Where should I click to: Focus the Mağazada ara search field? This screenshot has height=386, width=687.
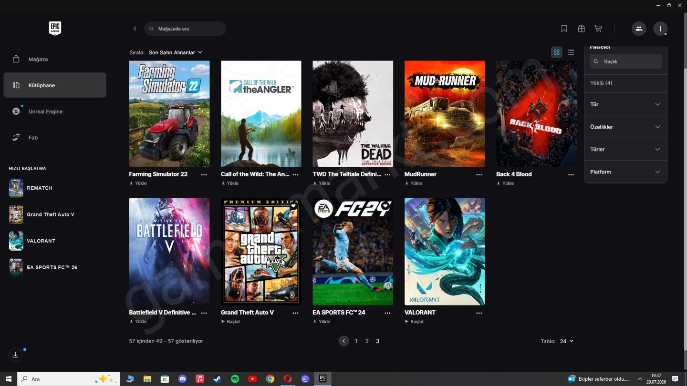[x=185, y=29]
